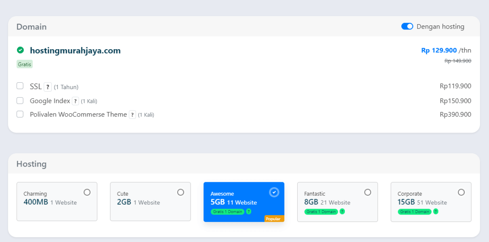Open the hostingmurahjaya.com domain link

75,50
